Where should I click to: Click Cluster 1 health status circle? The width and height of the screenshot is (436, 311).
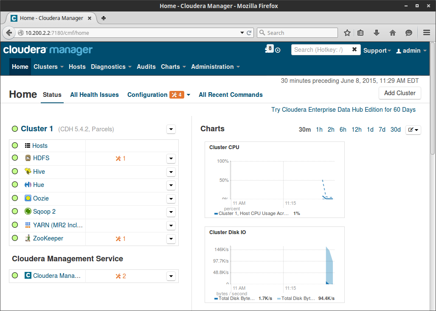tap(15, 128)
